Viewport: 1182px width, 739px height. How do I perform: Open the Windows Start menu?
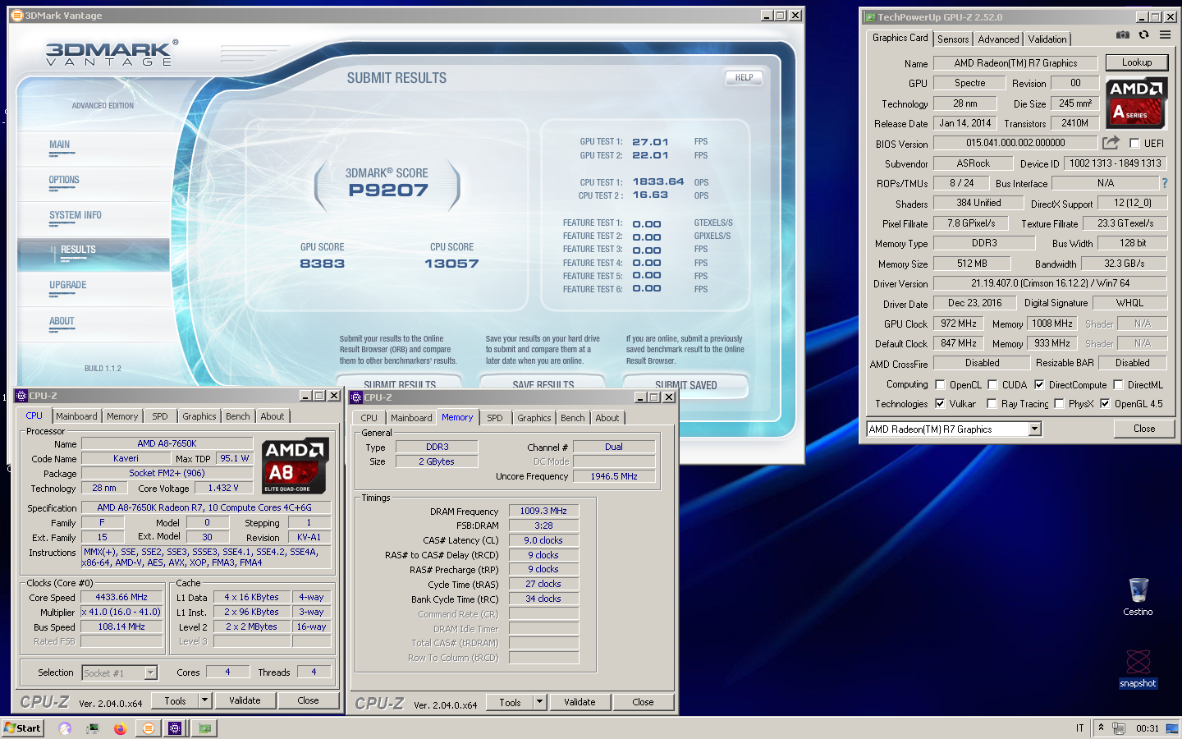[23, 728]
